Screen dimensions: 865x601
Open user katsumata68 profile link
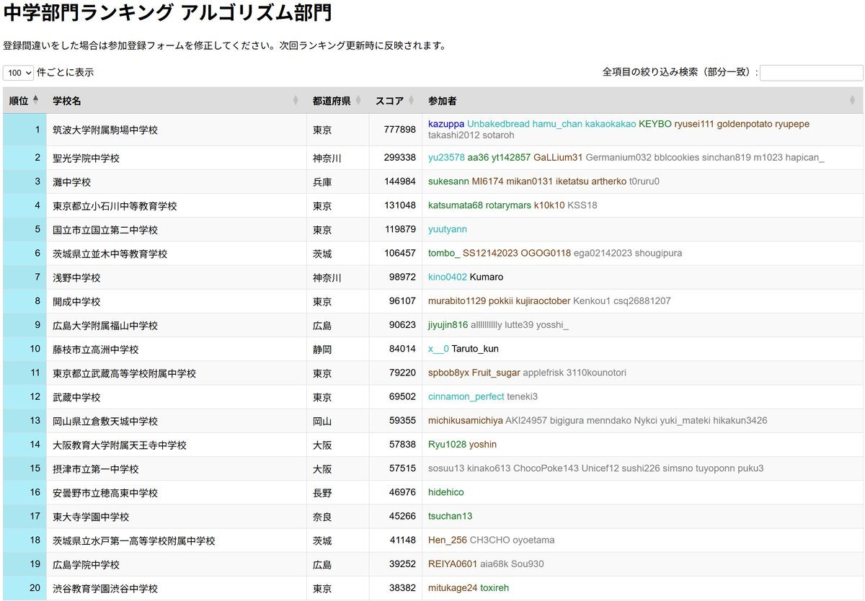click(x=456, y=205)
